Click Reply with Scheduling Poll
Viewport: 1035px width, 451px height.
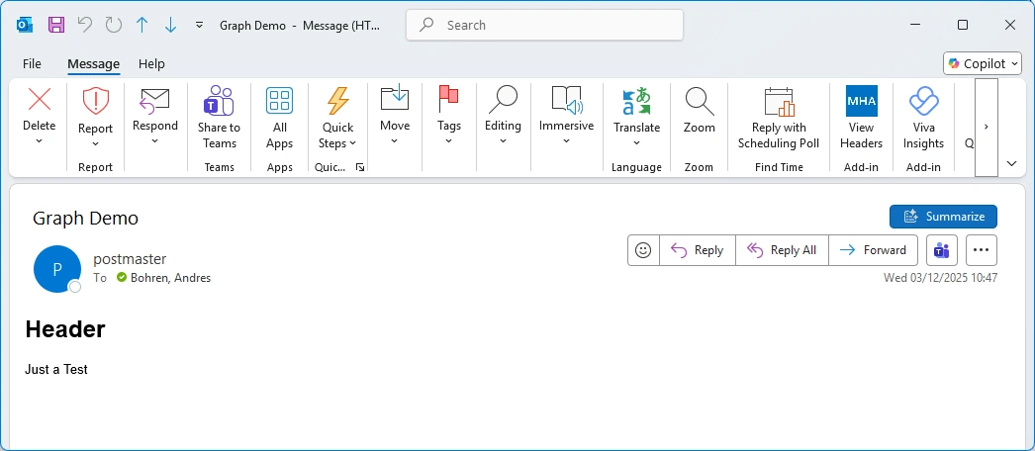point(779,117)
